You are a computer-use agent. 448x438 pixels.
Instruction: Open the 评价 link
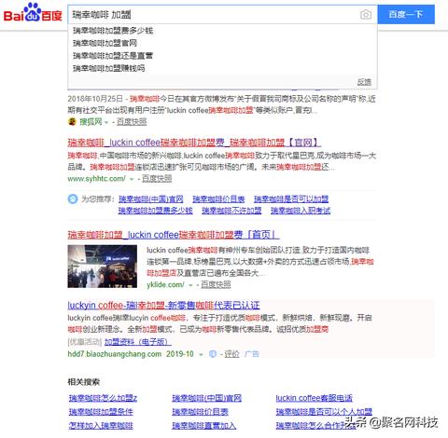232,354
